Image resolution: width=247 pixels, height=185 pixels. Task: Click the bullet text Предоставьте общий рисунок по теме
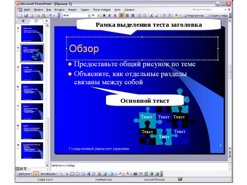[x=135, y=64]
